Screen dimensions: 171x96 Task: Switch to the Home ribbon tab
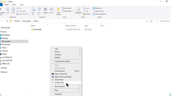[6, 5]
